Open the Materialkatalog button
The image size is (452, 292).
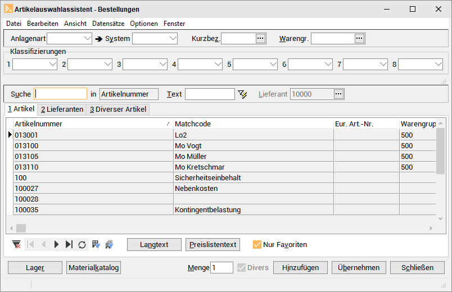pyautogui.click(x=94, y=267)
